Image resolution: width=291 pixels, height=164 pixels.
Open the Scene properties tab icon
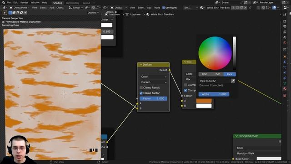(285, 37)
